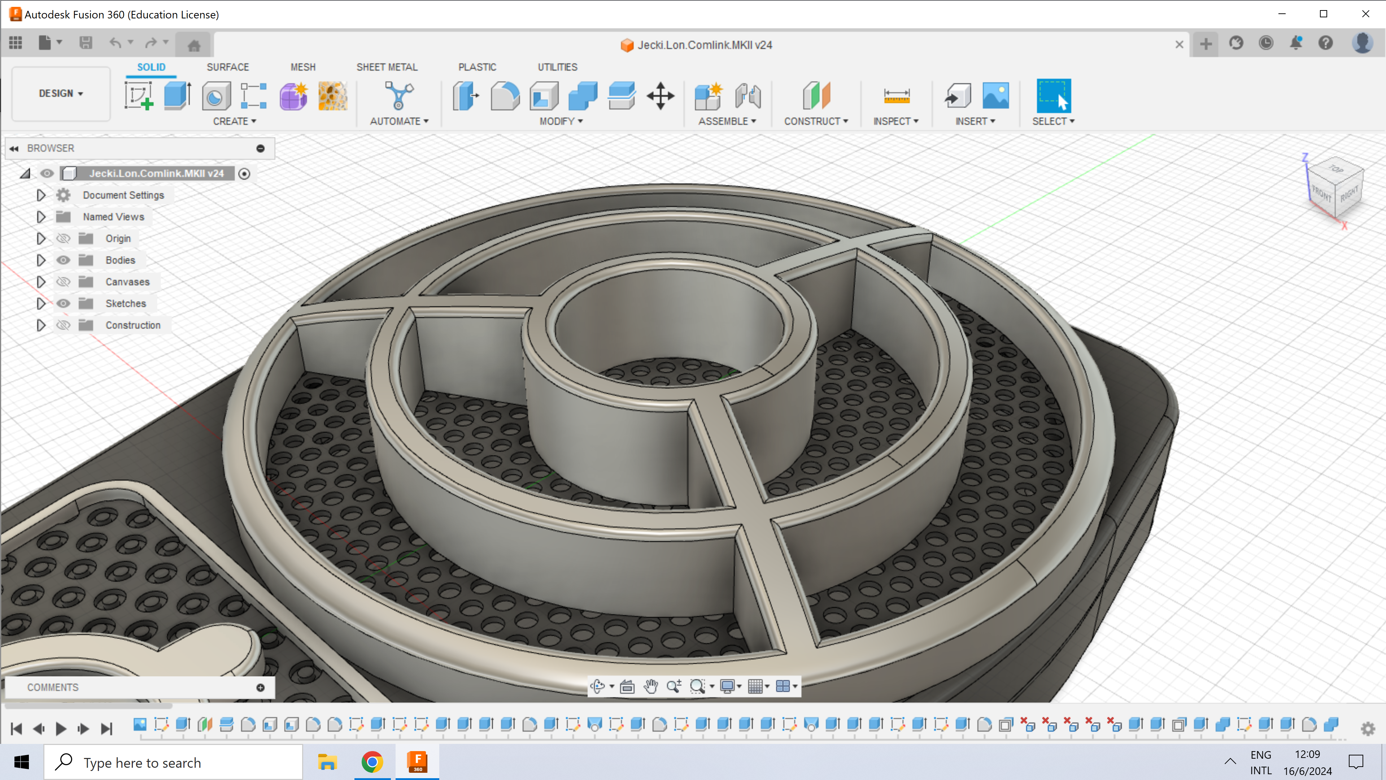Switch to the PLASTIC tab
This screenshot has width=1386, height=780.
point(477,67)
